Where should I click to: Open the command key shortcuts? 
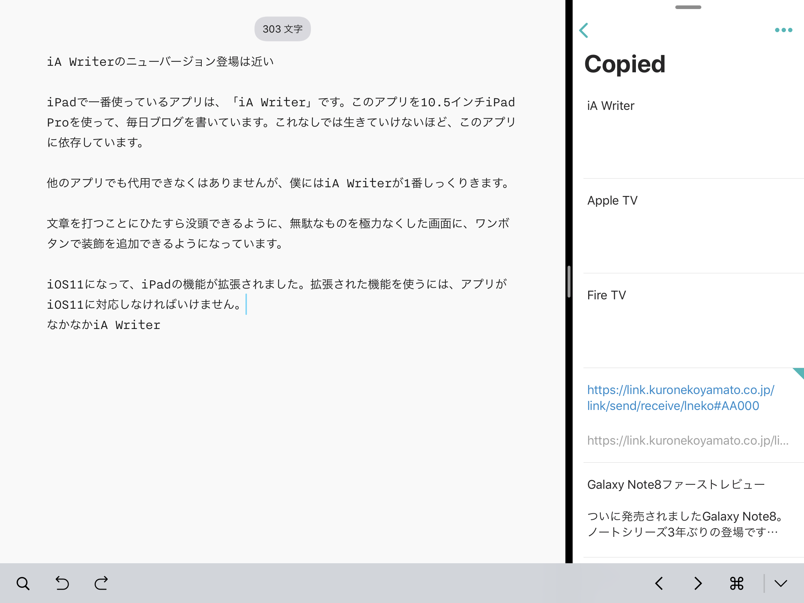(x=737, y=583)
